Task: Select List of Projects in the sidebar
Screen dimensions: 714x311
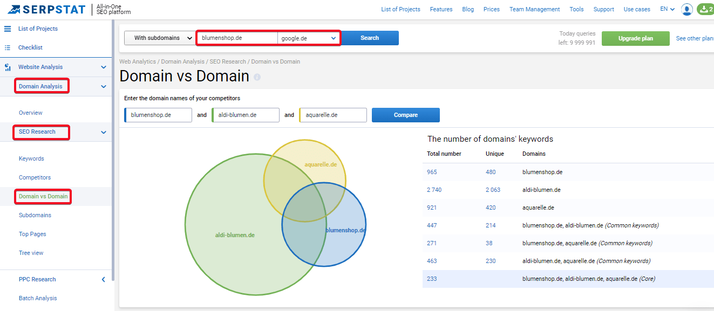Action: [x=38, y=29]
